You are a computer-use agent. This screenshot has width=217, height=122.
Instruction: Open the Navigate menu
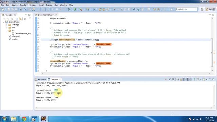pyautogui.click(x=33, y=5)
